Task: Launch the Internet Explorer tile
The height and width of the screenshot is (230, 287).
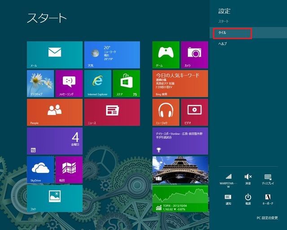Action: tap(98, 84)
